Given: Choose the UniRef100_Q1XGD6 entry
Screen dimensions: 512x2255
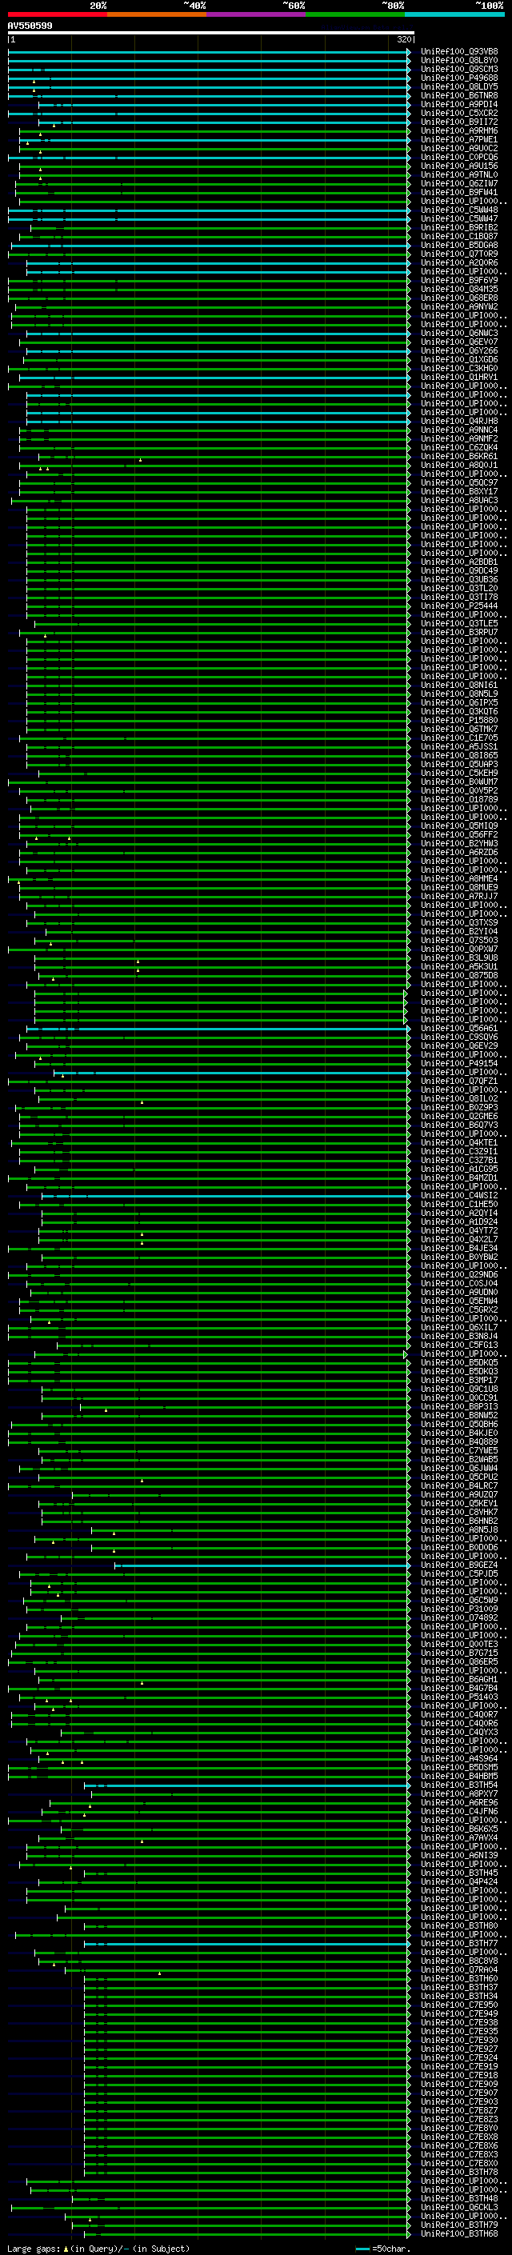Looking at the screenshot, I should [x=459, y=360].
